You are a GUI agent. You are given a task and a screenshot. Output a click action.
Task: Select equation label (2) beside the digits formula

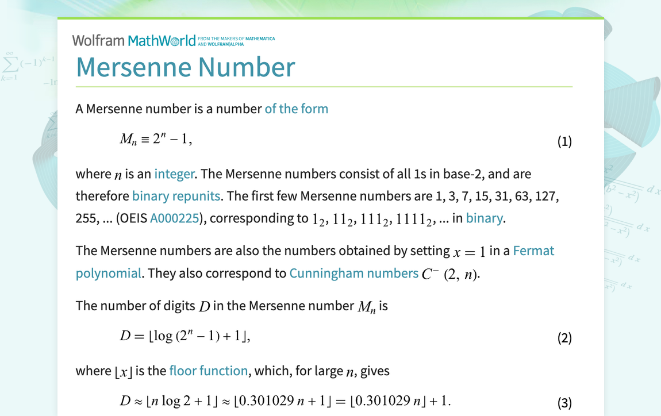click(564, 338)
